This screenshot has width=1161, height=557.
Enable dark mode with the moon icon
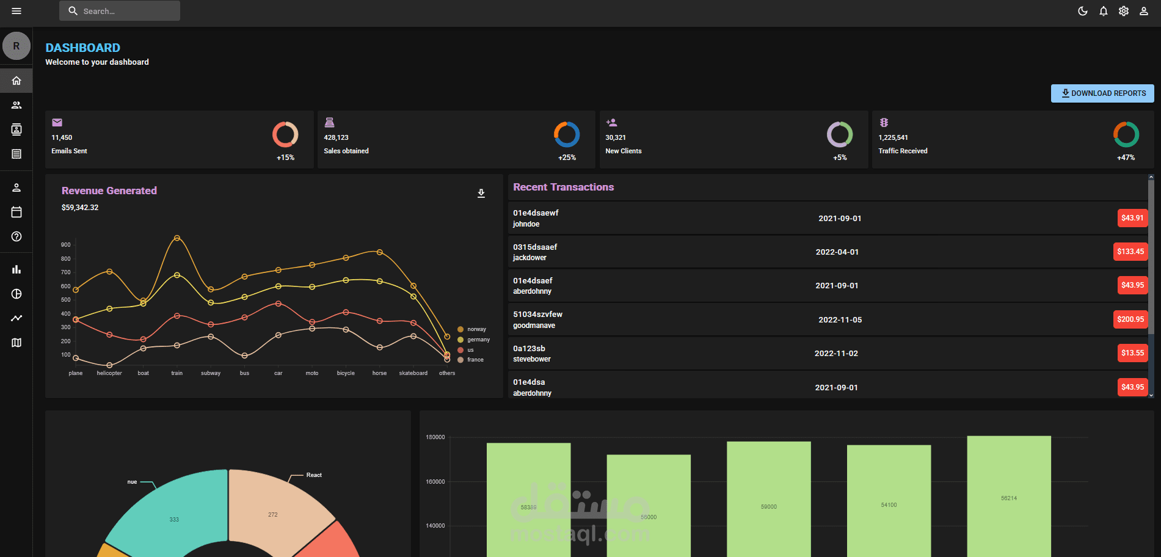click(1082, 11)
